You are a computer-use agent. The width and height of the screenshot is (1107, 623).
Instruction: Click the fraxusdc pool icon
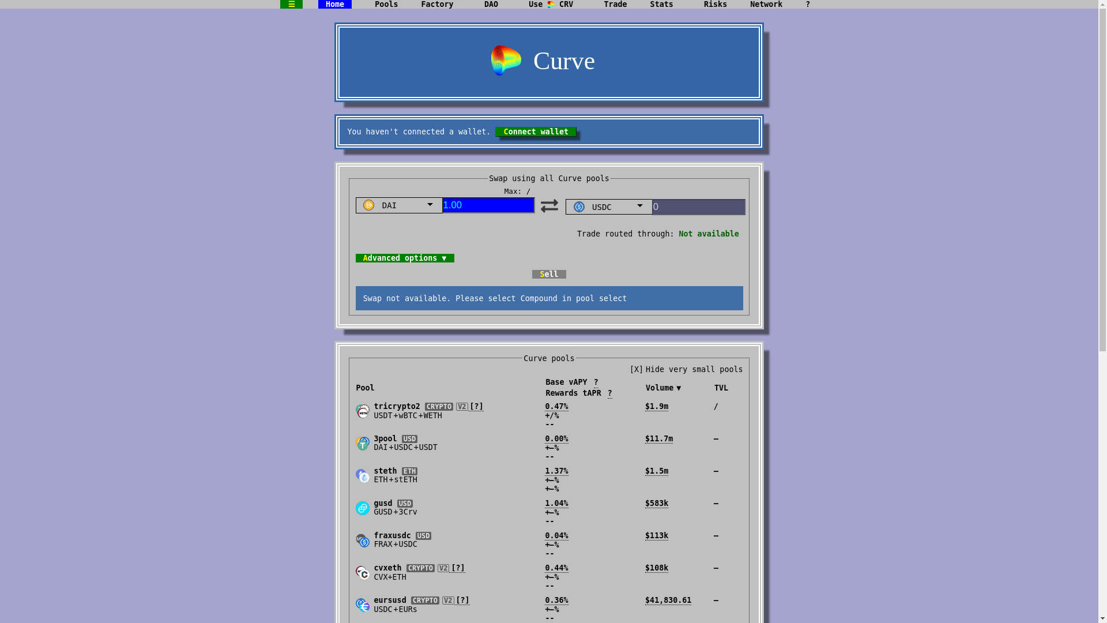pyautogui.click(x=363, y=540)
